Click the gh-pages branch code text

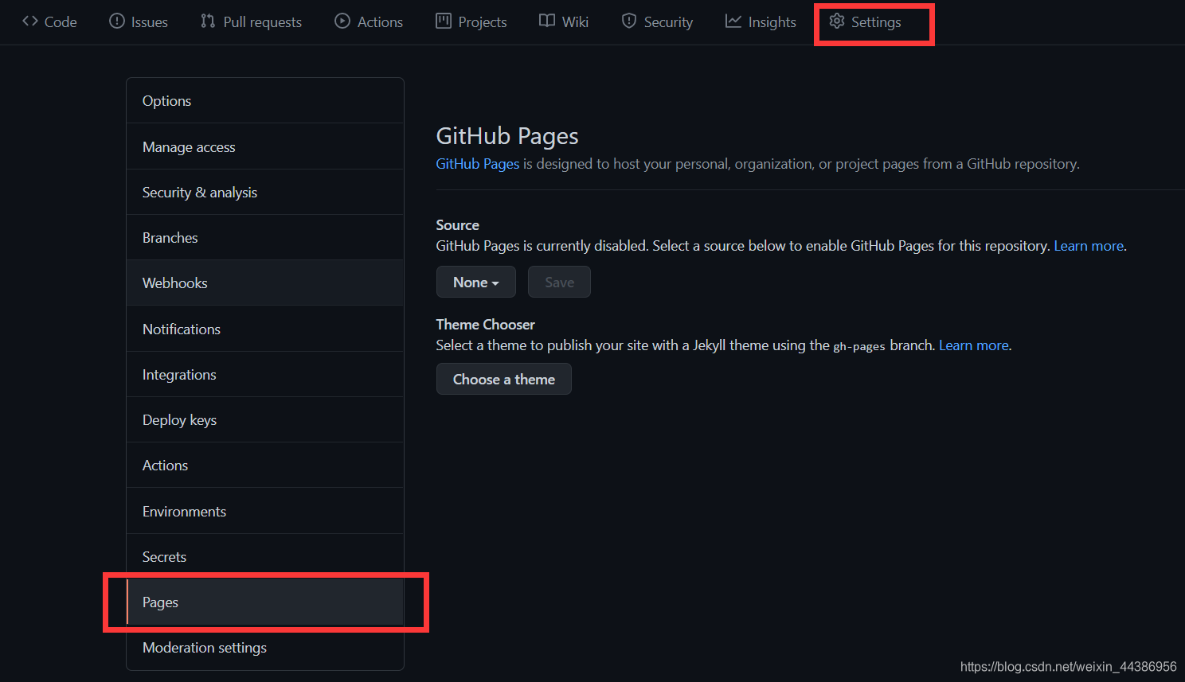pyautogui.click(x=859, y=346)
